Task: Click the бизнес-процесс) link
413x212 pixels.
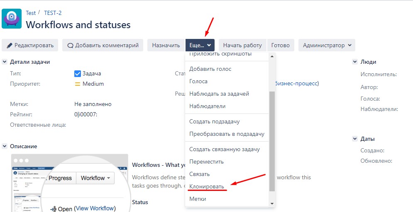Action: coord(297,84)
